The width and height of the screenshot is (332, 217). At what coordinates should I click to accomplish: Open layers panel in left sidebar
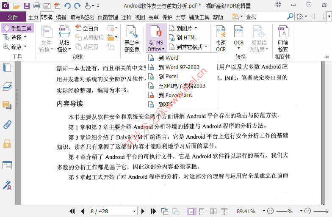(7, 86)
